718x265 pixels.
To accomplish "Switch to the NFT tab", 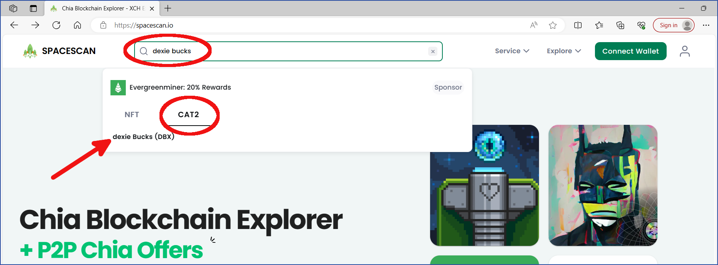I will 132,115.
